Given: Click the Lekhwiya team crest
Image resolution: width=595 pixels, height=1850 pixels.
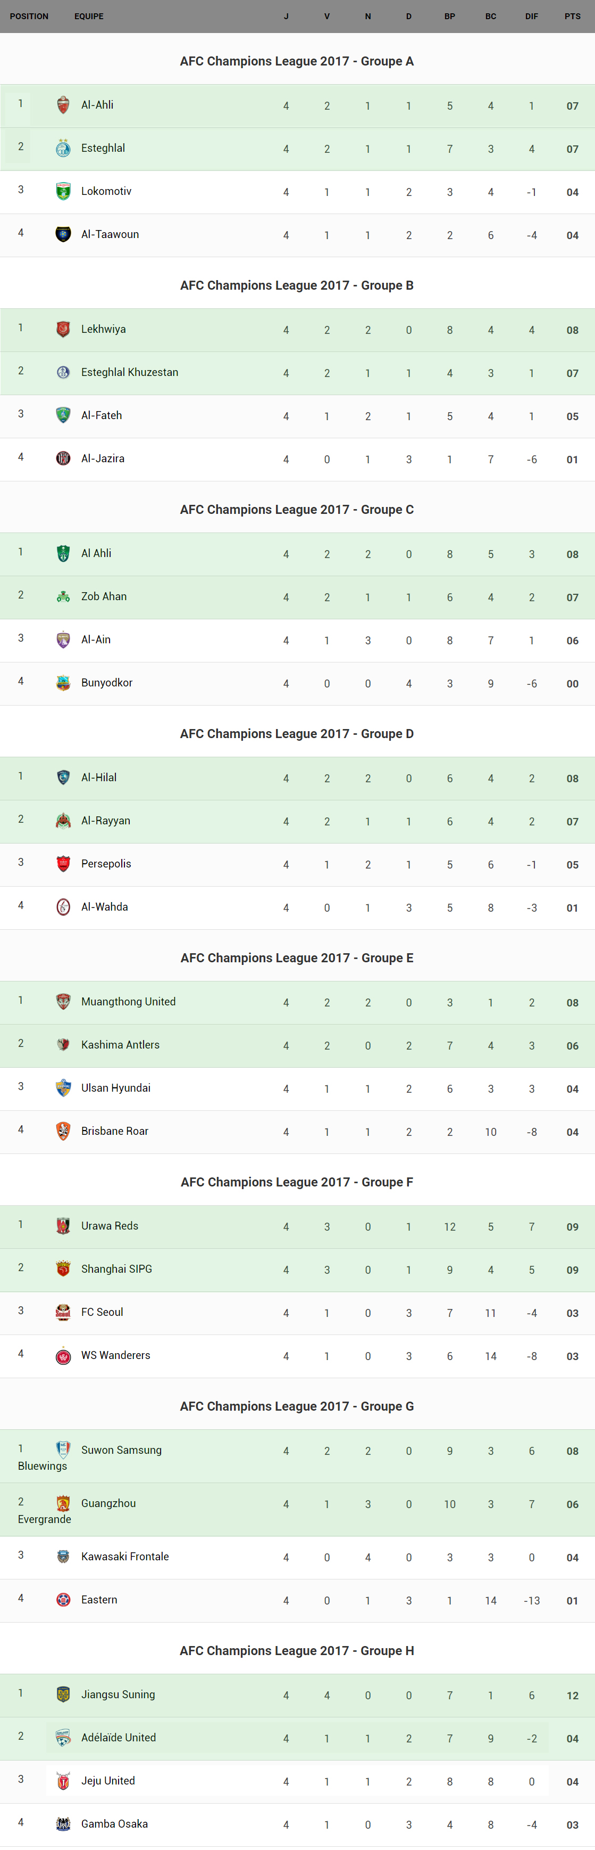Looking at the screenshot, I should click(63, 329).
